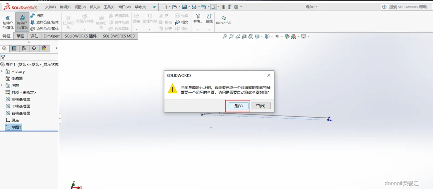Open the 窗口(W) menu
This screenshot has width=433, height=189.
[124, 7]
